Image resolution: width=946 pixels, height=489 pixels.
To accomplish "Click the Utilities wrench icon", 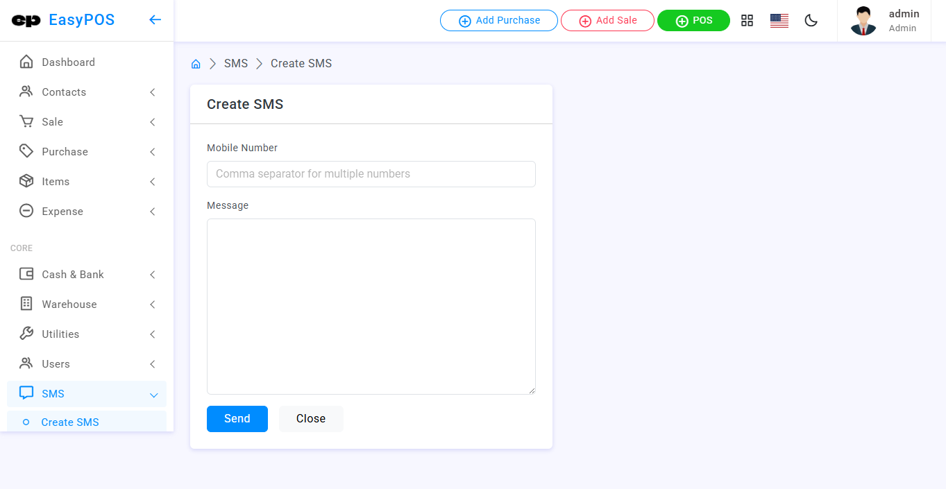I will tap(26, 334).
